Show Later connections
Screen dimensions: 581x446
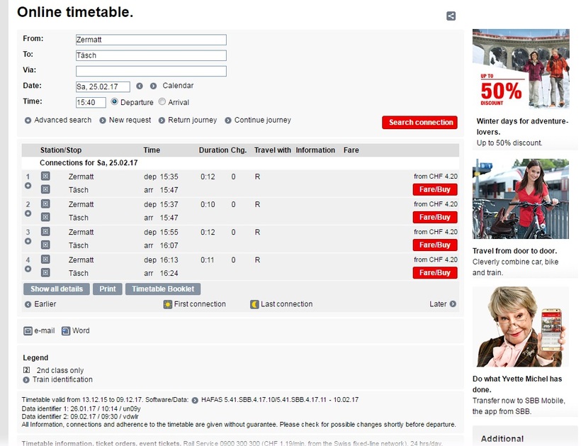(443, 304)
